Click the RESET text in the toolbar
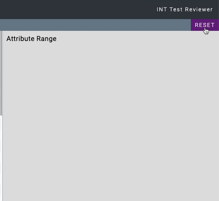219x201 pixels. [205, 25]
